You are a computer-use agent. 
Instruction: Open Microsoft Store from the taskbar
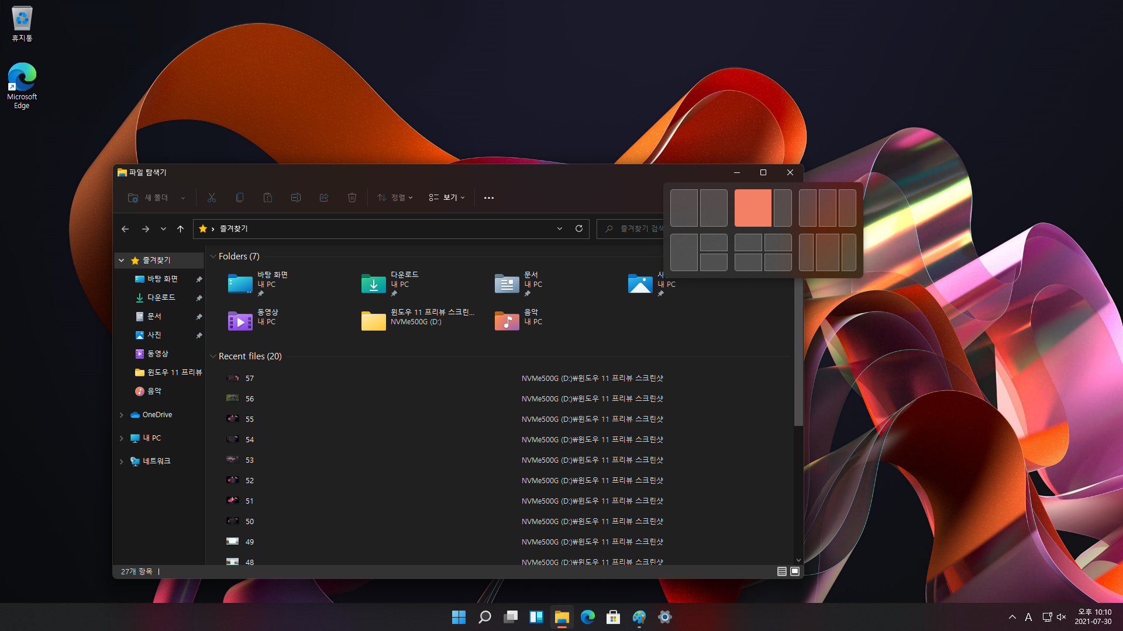(614, 617)
